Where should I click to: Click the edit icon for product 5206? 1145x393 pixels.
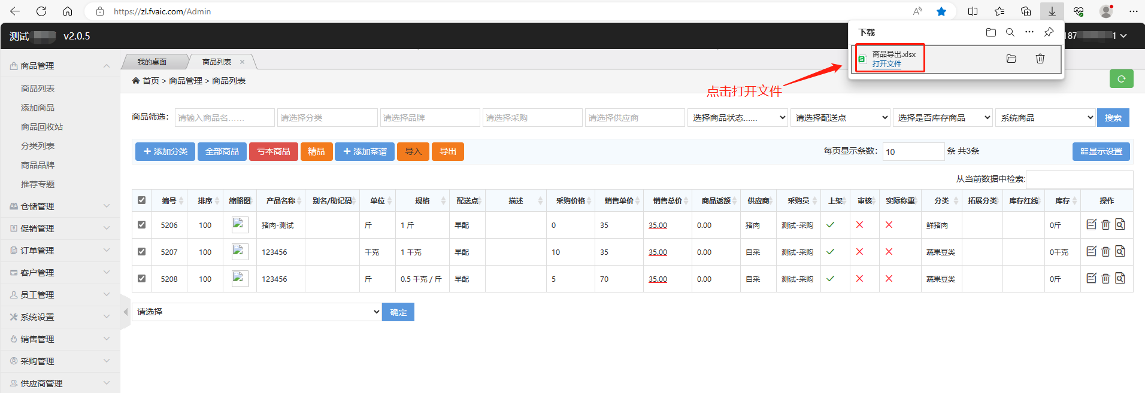pyautogui.click(x=1091, y=225)
